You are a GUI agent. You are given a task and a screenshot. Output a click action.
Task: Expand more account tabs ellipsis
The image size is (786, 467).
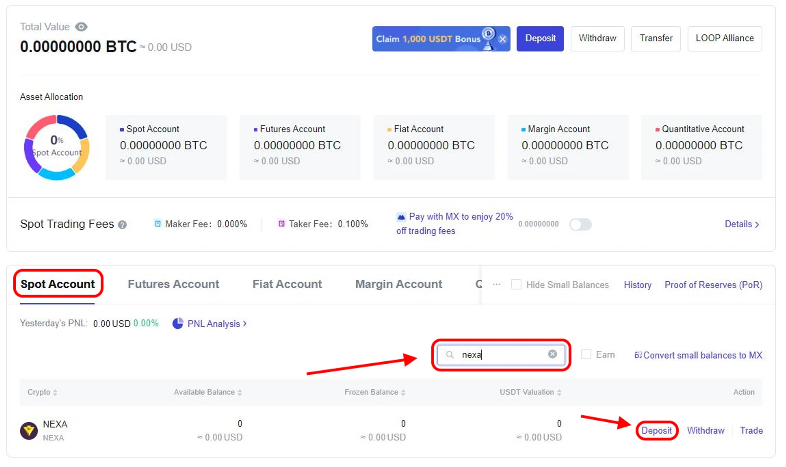click(496, 284)
